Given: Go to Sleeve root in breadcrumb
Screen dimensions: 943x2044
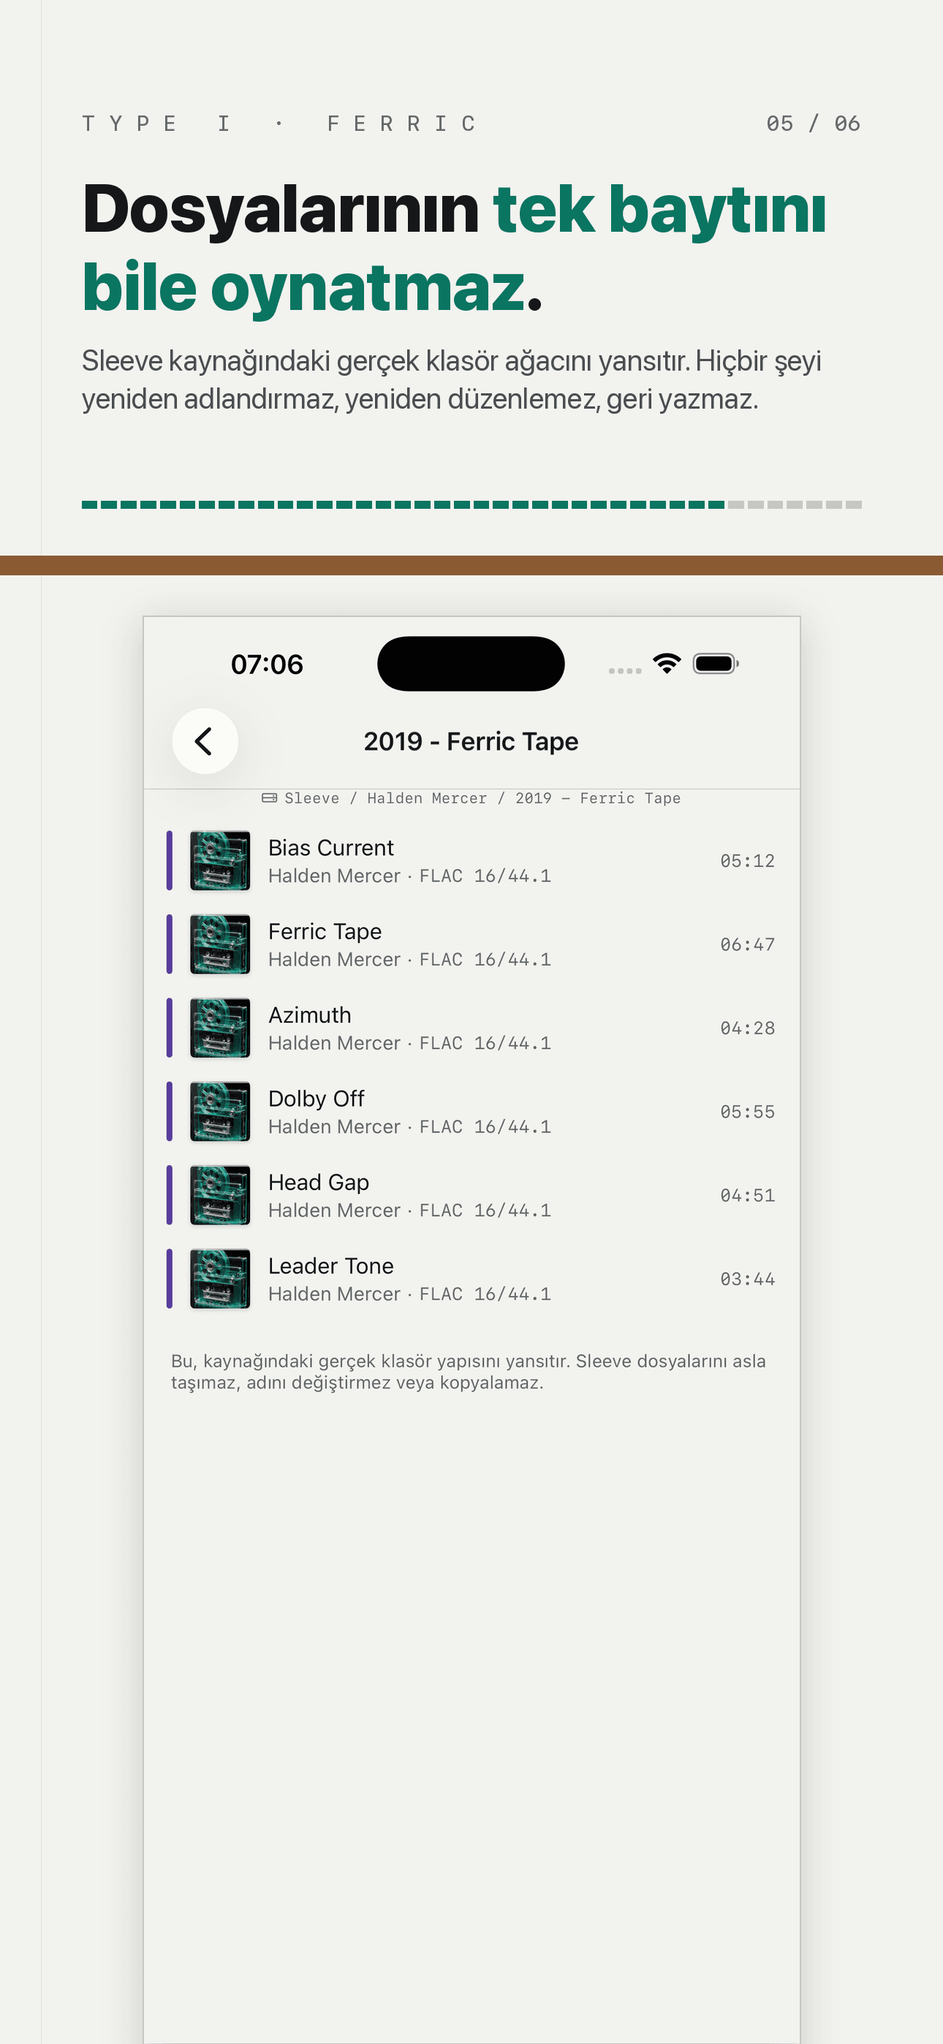Looking at the screenshot, I should point(312,798).
